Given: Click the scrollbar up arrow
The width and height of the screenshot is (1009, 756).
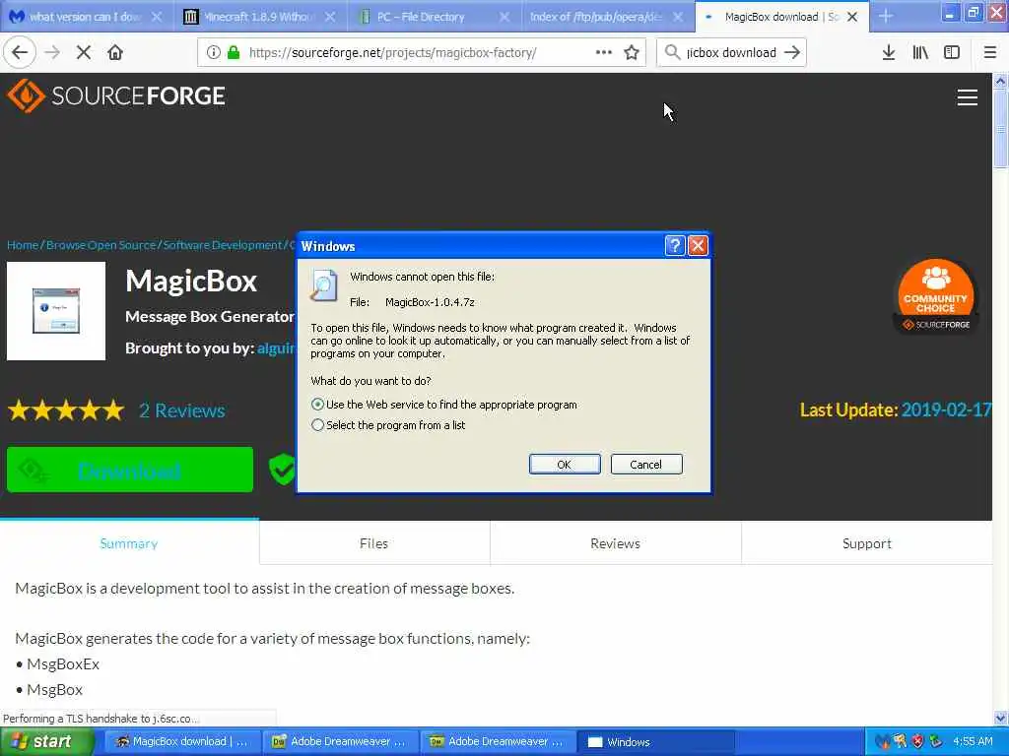Looking at the screenshot, I should pyautogui.click(x=1000, y=81).
